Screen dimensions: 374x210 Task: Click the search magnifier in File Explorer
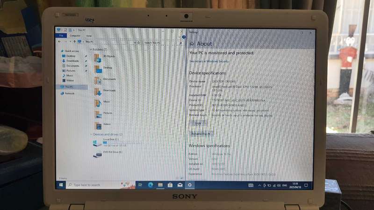click(x=181, y=43)
